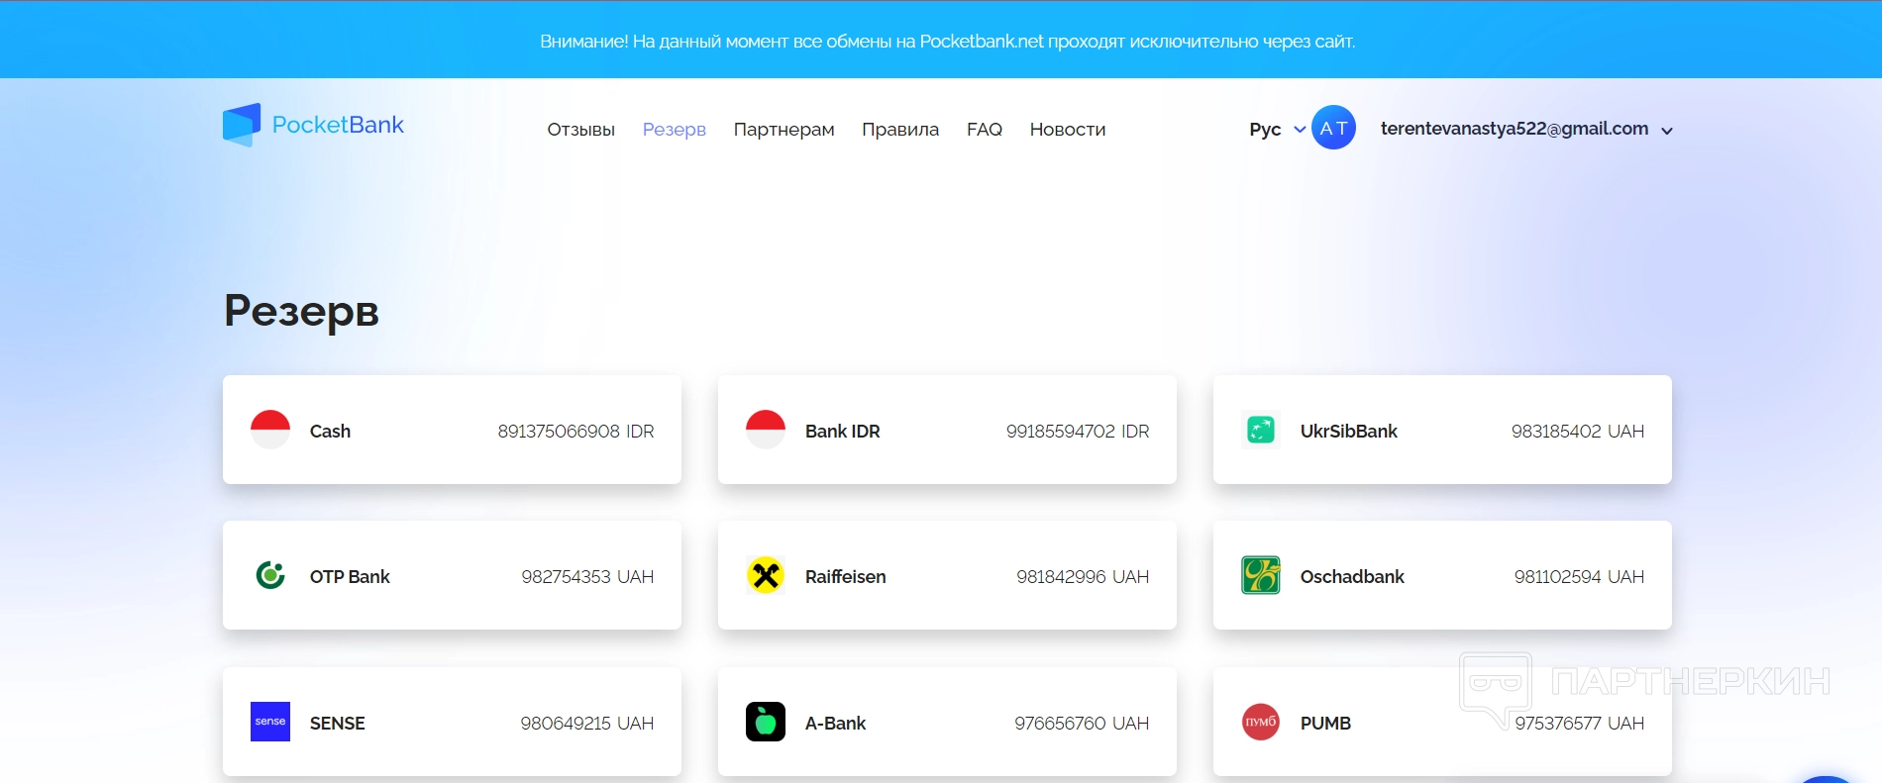
Task: Open the account dropdown arrow beside email
Action: (x=1667, y=131)
